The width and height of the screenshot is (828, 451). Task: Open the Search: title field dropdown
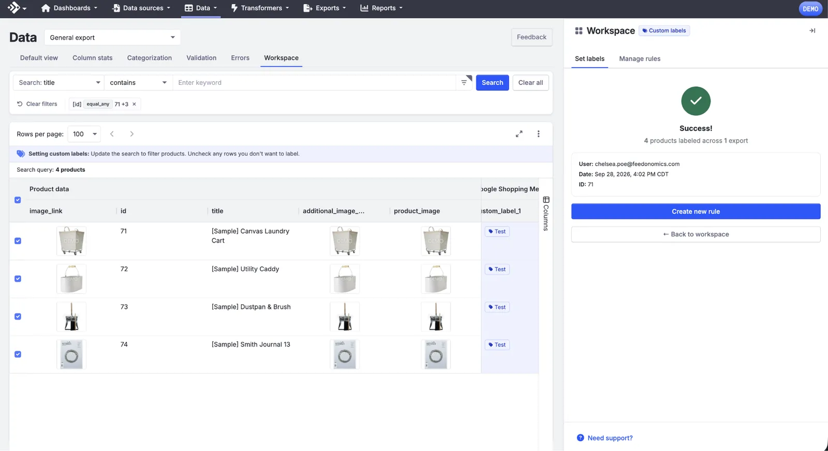(x=59, y=83)
